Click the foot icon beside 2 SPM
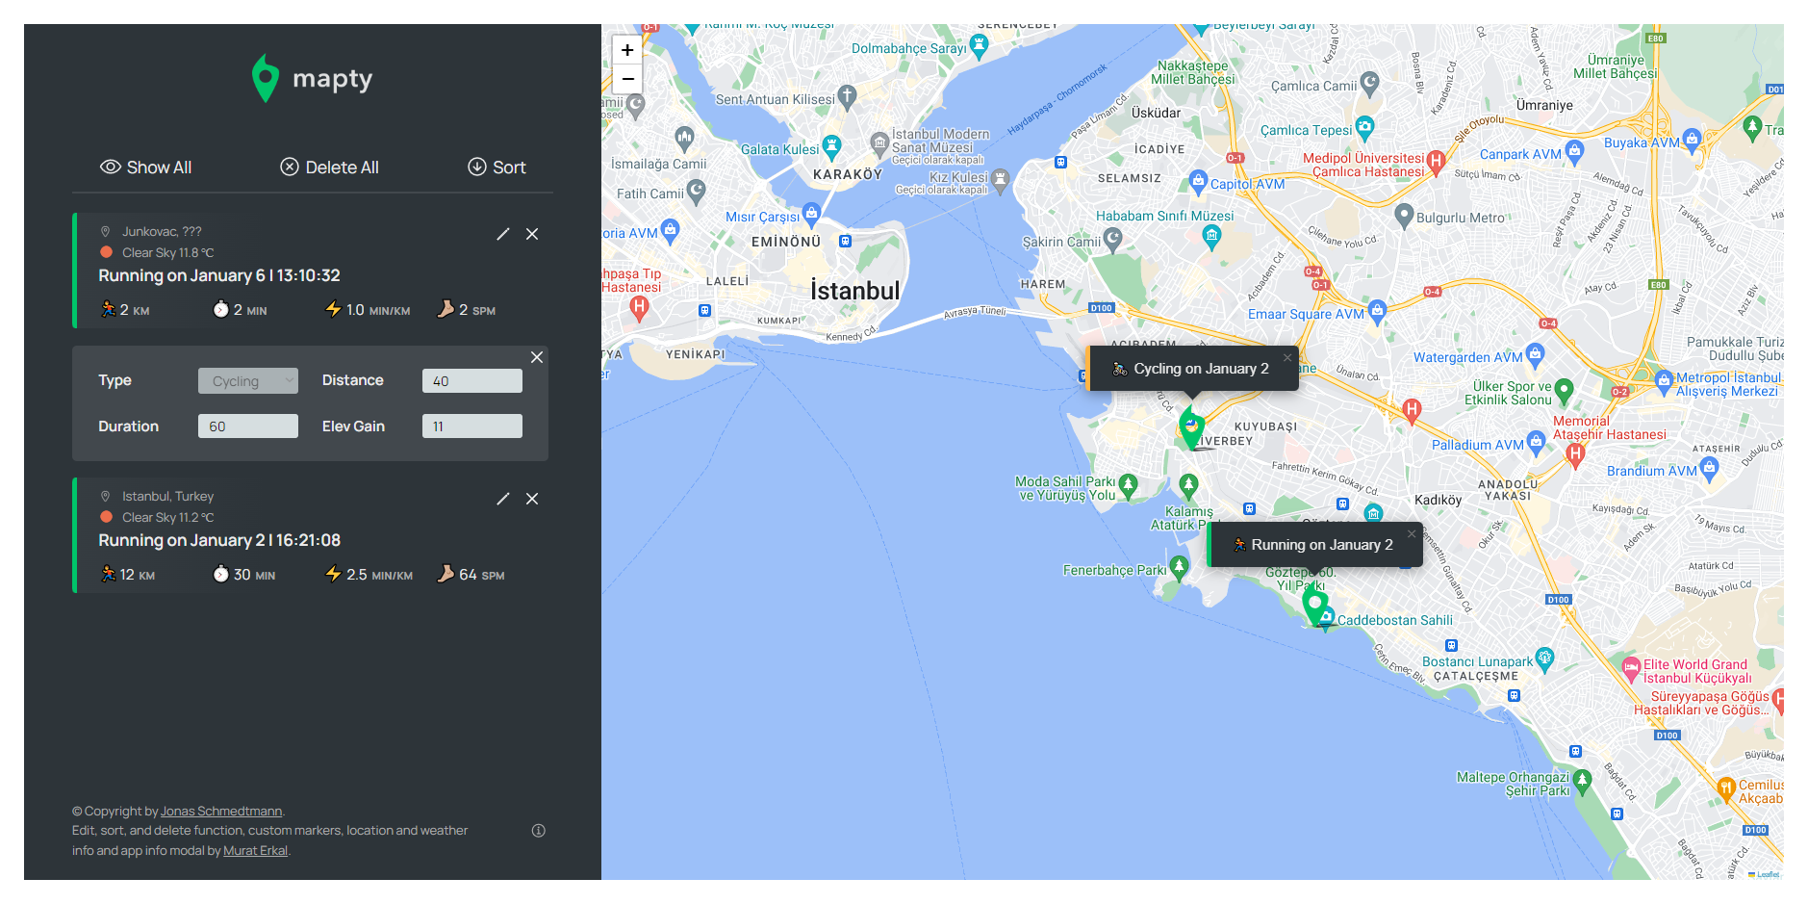1808x904 pixels. click(x=446, y=309)
